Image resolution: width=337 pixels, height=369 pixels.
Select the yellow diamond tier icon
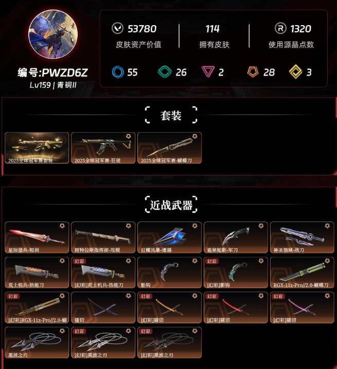[295, 72]
